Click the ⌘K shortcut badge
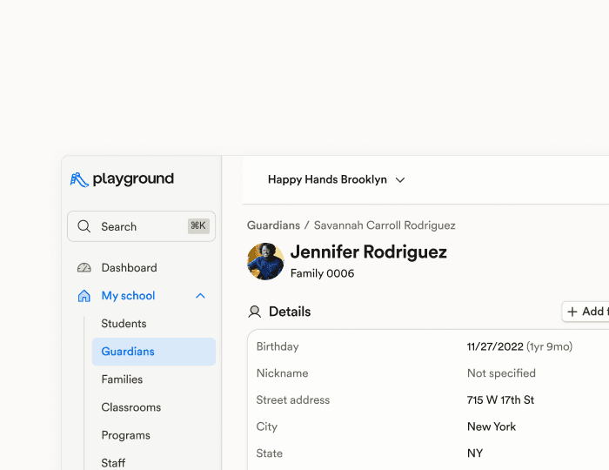Viewport: 609px width, 470px height. pos(198,226)
